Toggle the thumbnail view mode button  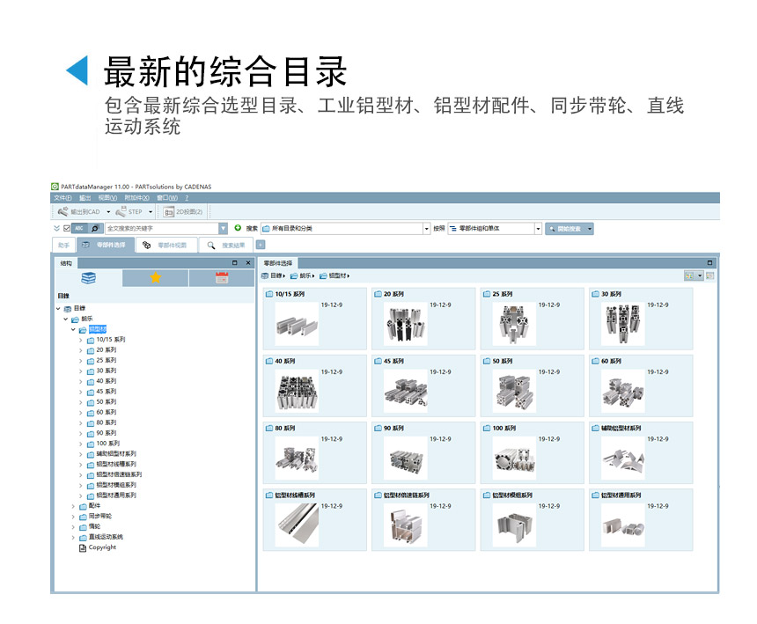(690, 275)
